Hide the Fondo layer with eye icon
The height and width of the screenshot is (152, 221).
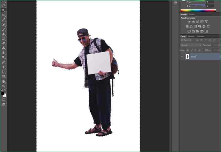(182, 56)
